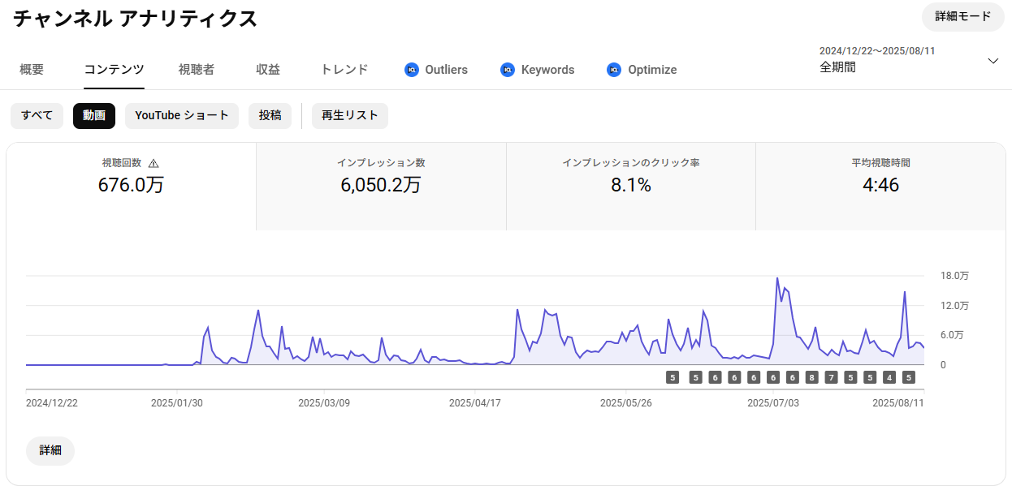Click the video marker numbered 8
The height and width of the screenshot is (490, 1012).
point(811,377)
